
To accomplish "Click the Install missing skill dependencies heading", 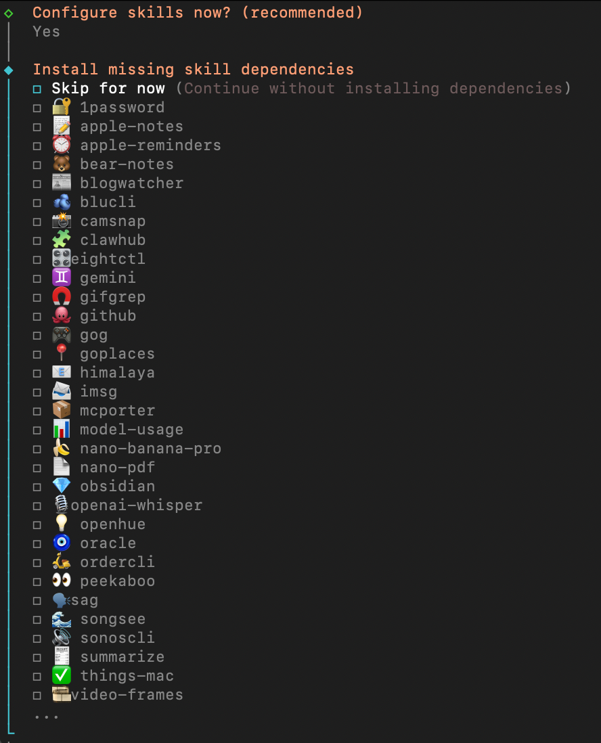I will tap(193, 70).
